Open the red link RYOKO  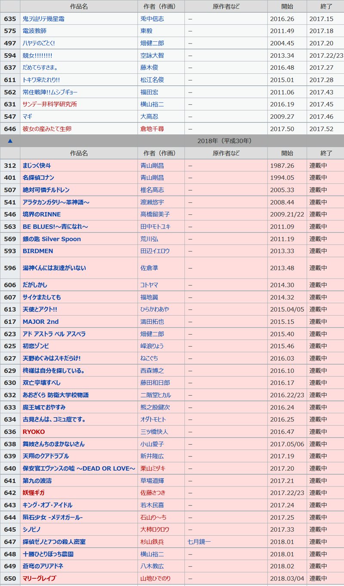click(x=34, y=431)
